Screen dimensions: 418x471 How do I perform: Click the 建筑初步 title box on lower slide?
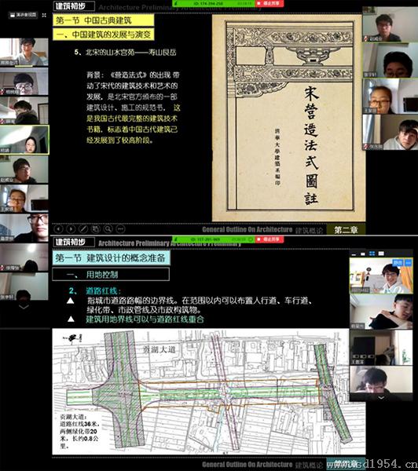pos(74,242)
